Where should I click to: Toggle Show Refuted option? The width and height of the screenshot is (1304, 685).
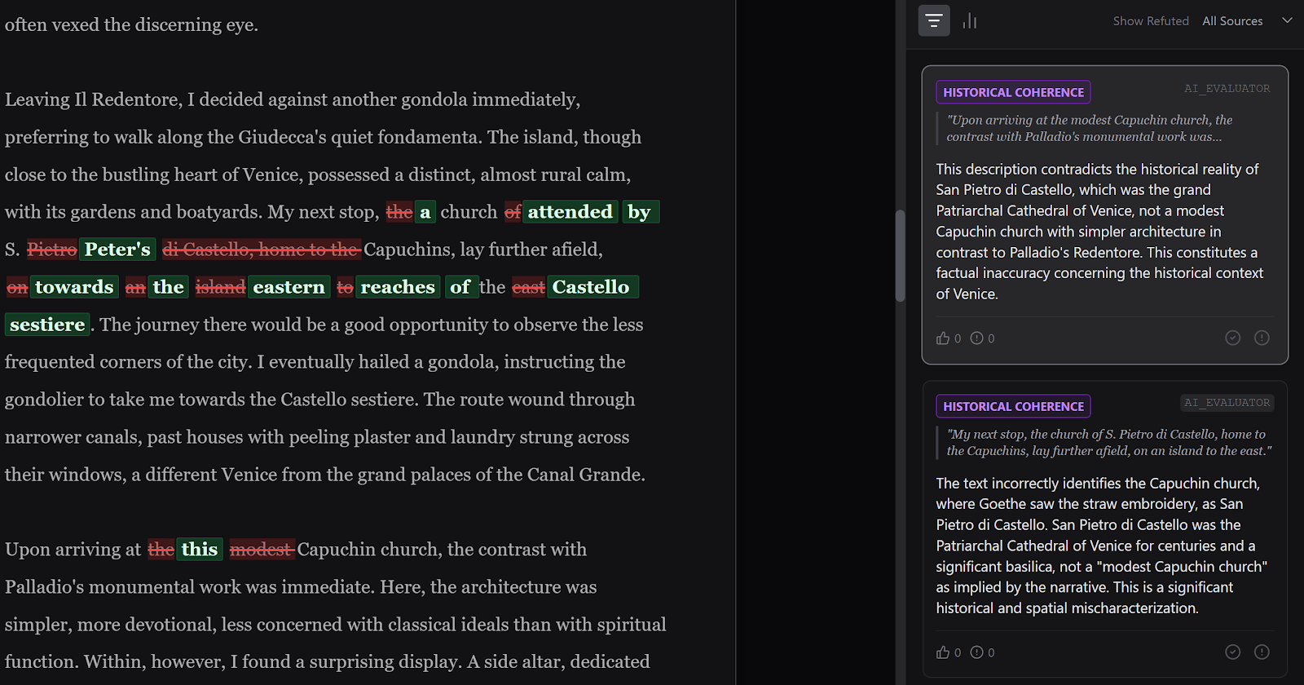point(1150,21)
